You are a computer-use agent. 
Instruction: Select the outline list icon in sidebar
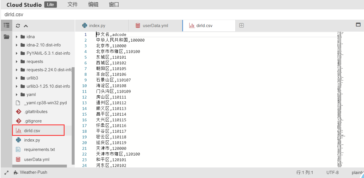click(x=6, y=25)
